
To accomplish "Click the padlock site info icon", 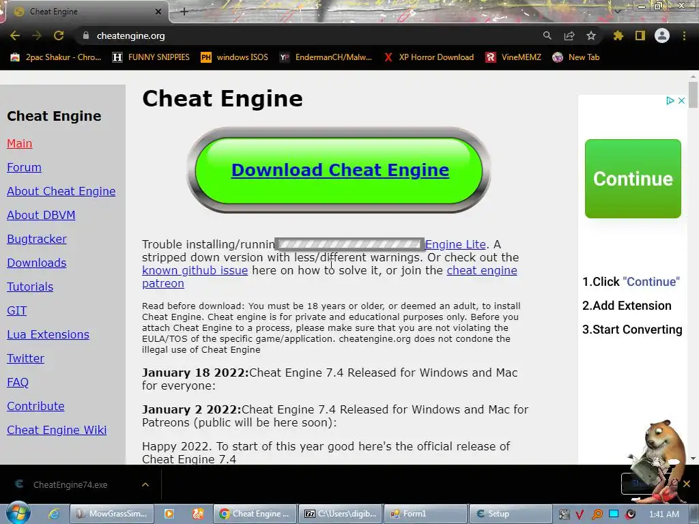I will 86,35.
